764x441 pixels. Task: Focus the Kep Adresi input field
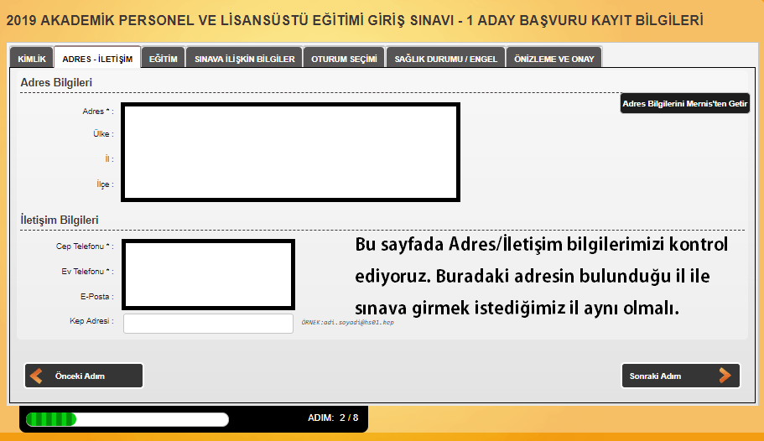[x=208, y=323]
